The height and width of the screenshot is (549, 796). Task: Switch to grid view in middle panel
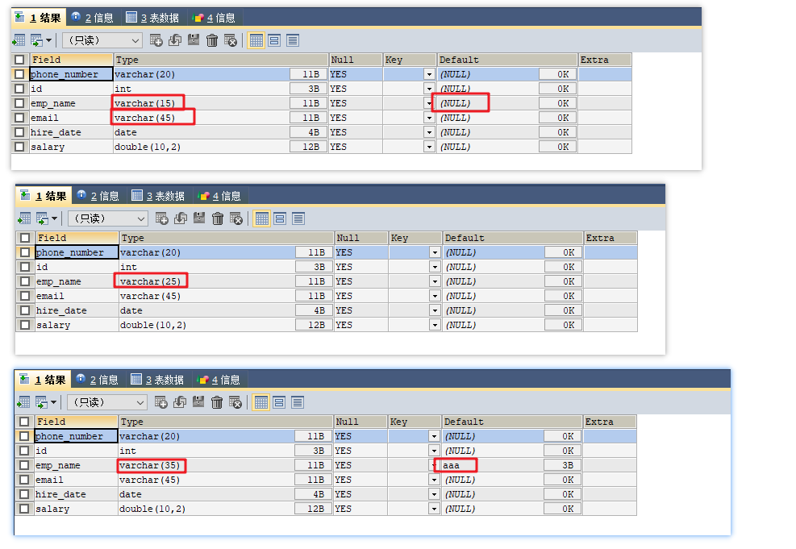(262, 218)
